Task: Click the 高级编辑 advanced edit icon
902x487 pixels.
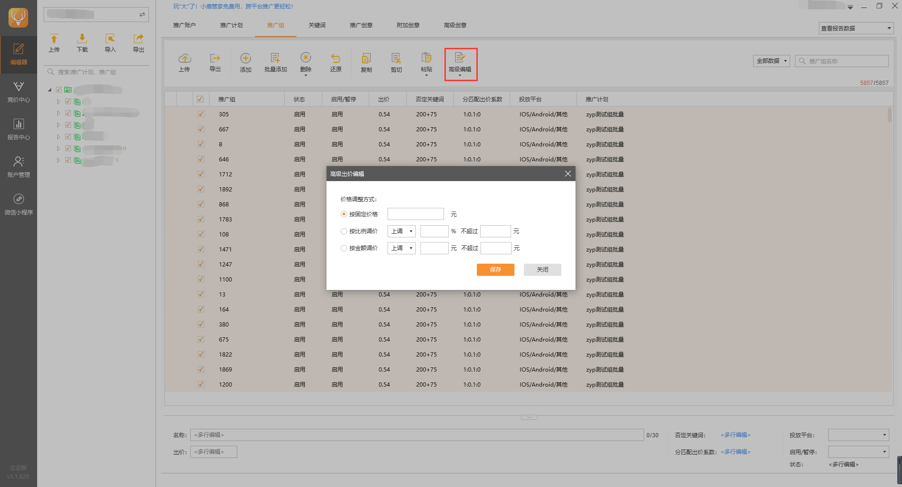Action: pyautogui.click(x=460, y=57)
